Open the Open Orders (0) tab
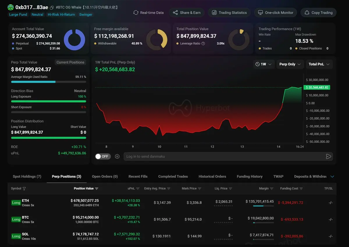Image resolution: width=349 pixels, height=247 pixels. (x=105, y=176)
